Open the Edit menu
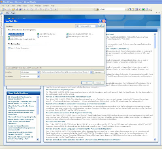This screenshot has height=149, width=162. 8,6
